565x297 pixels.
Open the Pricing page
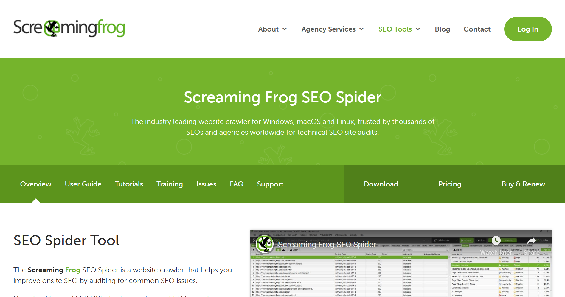point(450,184)
